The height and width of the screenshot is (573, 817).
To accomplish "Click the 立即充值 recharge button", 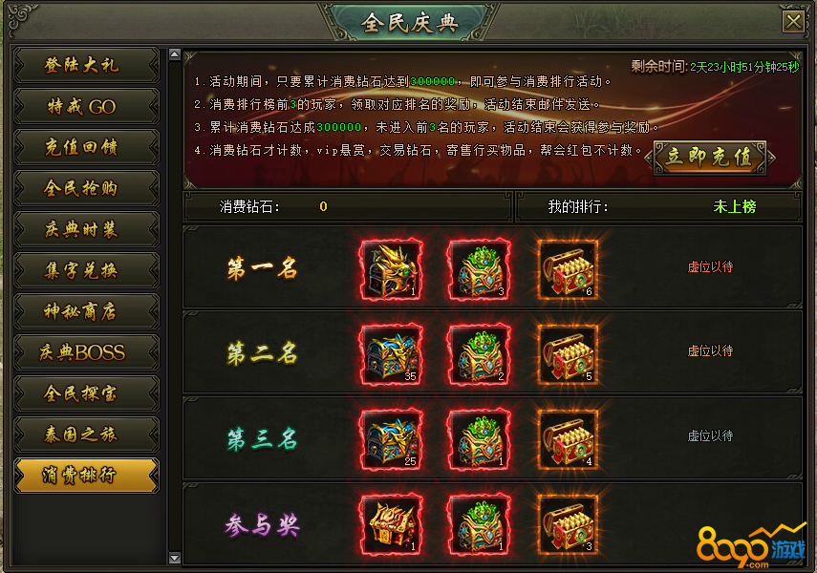I will click(710, 158).
